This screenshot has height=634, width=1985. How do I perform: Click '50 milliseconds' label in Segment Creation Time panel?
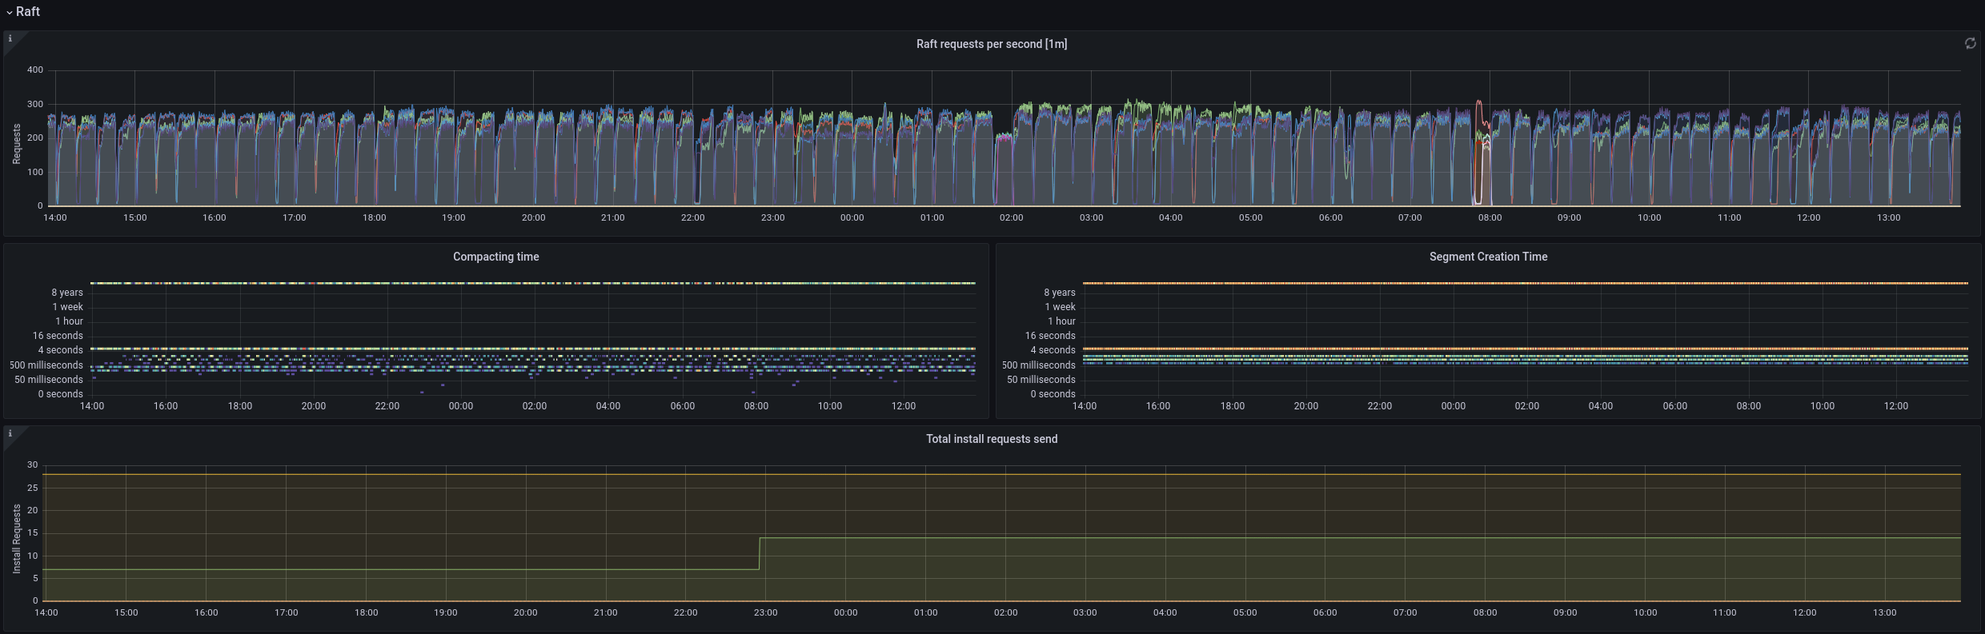click(1041, 380)
